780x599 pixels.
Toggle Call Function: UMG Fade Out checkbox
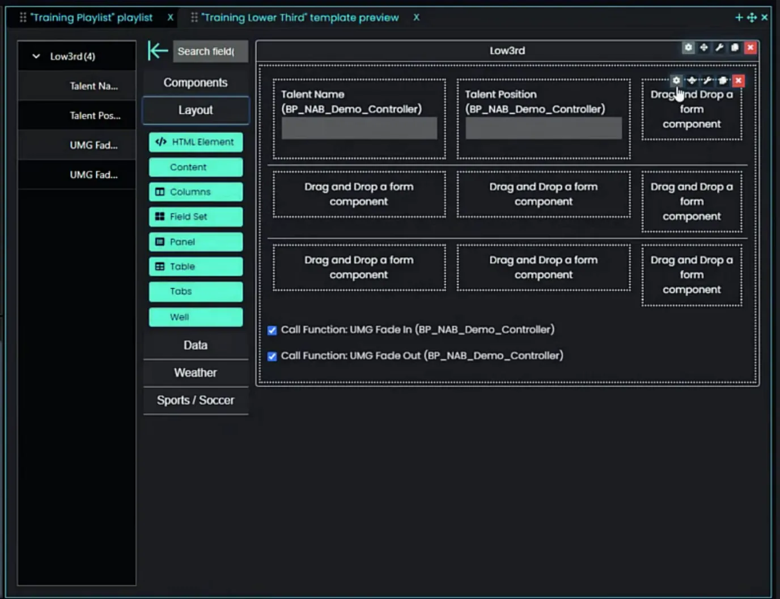coord(272,356)
